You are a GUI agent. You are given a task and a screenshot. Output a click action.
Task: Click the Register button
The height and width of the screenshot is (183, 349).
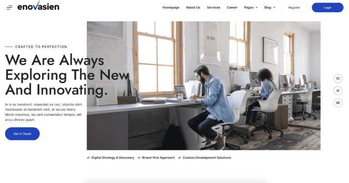(294, 8)
